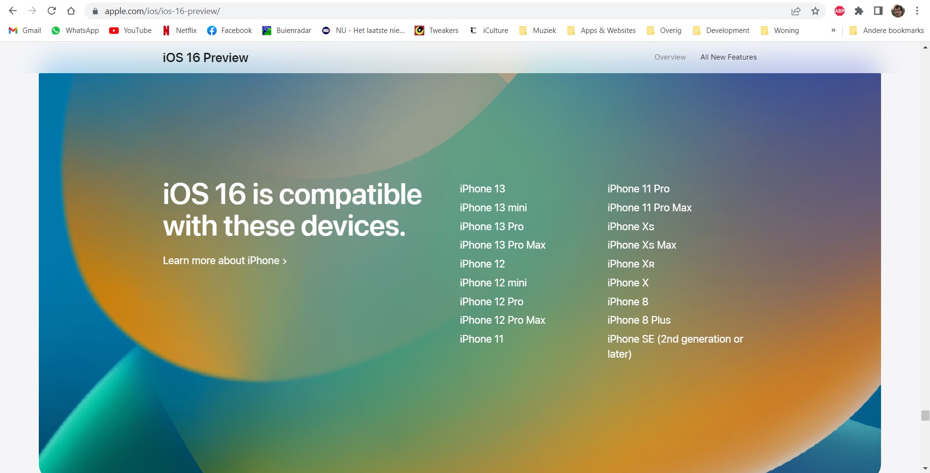Open the browser home page
This screenshot has width=930, height=473.
tap(71, 11)
